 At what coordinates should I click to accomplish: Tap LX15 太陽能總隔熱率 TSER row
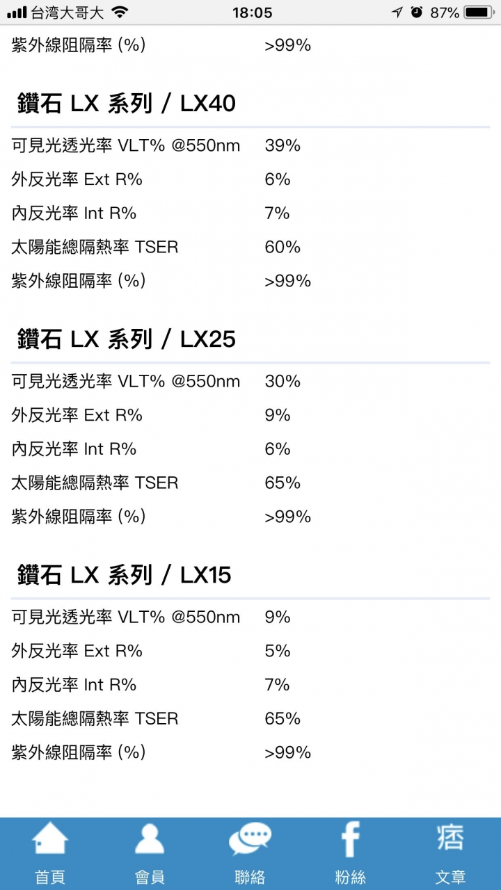pos(250,718)
